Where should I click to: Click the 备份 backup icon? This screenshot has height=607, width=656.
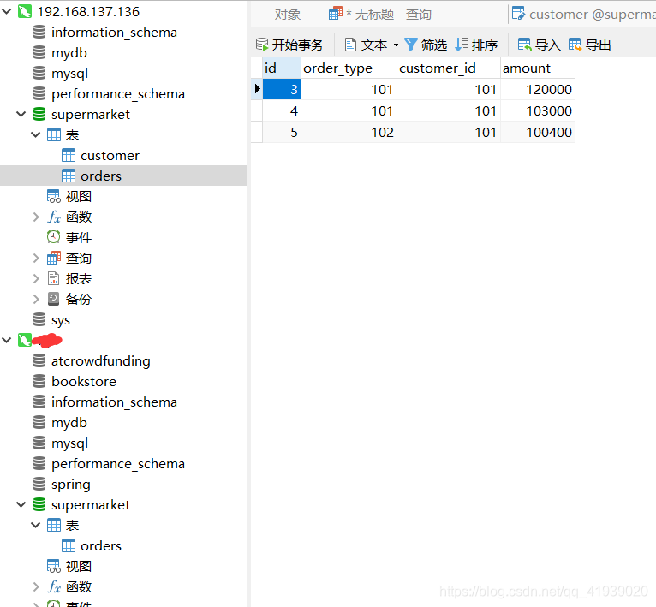[54, 299]
